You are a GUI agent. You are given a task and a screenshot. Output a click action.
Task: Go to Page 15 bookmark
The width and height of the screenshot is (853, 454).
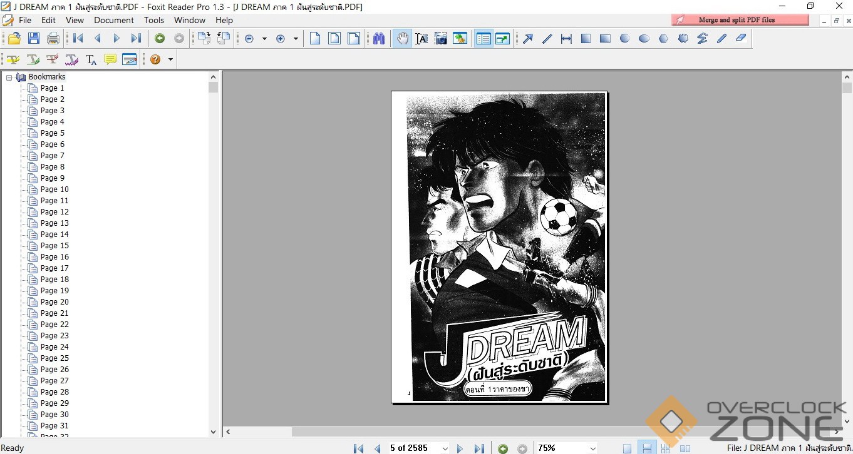[54, 246]
